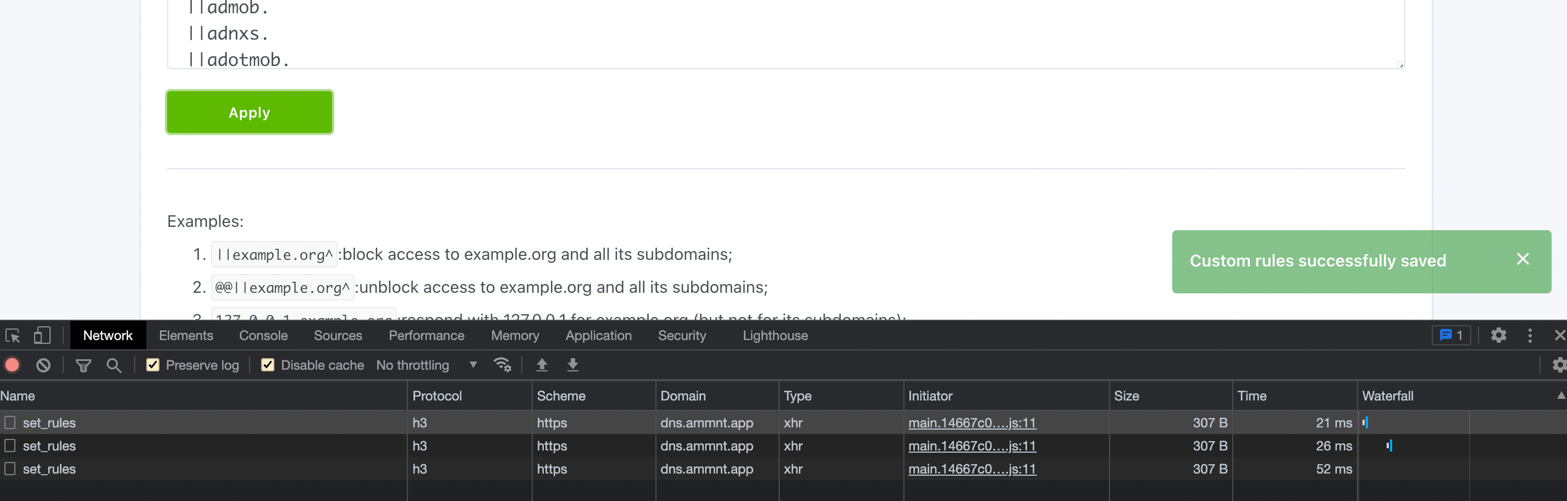Open network search with the magnifier icon
The width and height of the screenshot is (1567, 501).
click(x=114, y=365)
